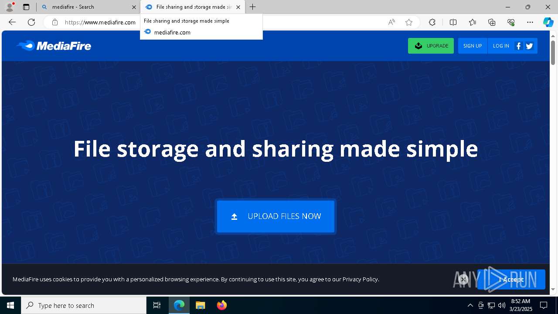Viewport: 558px width, 314px height.
Task: Go back to the previous page
Action: (x=12, y=22)
